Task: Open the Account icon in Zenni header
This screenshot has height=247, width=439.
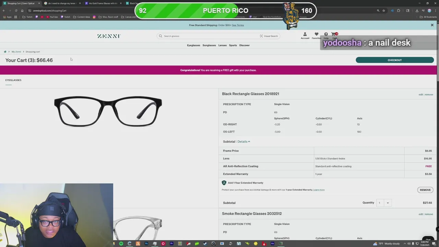Action: click(x=305, y=34)
